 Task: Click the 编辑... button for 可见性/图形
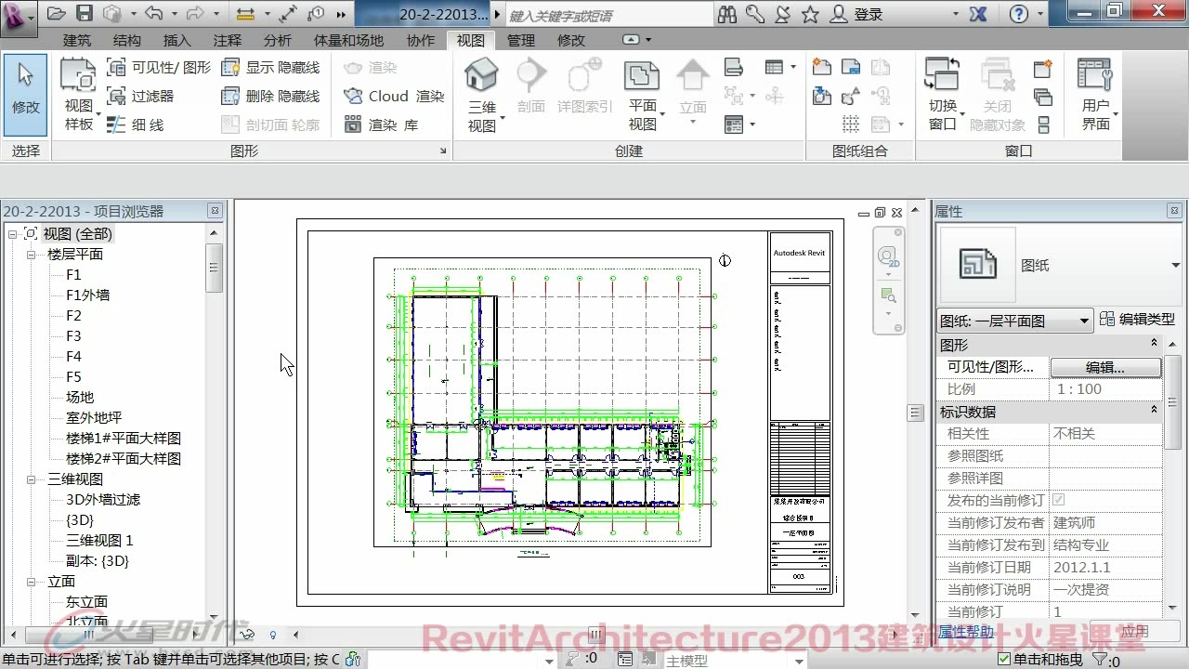pos(1105,367)
